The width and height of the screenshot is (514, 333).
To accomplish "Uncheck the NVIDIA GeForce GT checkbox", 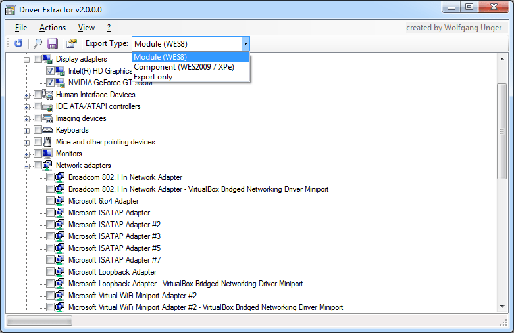I will point(50,83).
